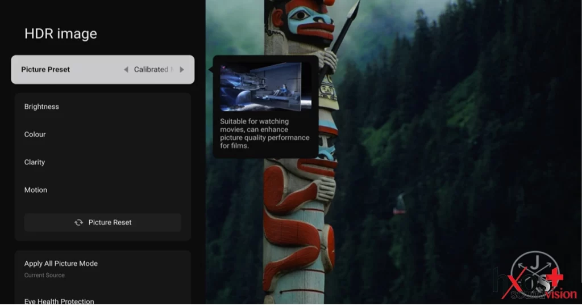Select Eye Health Protection option
Screen dimensions: 582x305
click(x=59, y=300)
